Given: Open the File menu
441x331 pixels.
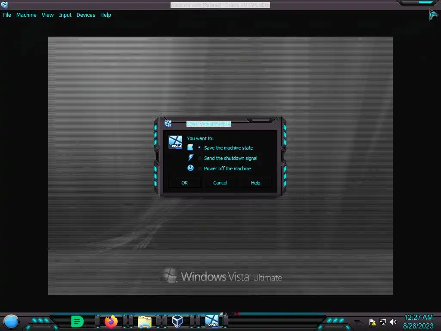Looking at the screenshot, I should pos(7,15).
